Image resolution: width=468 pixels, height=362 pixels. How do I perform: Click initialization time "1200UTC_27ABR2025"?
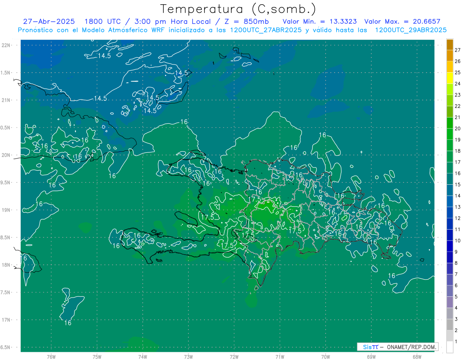pos(266,30)
